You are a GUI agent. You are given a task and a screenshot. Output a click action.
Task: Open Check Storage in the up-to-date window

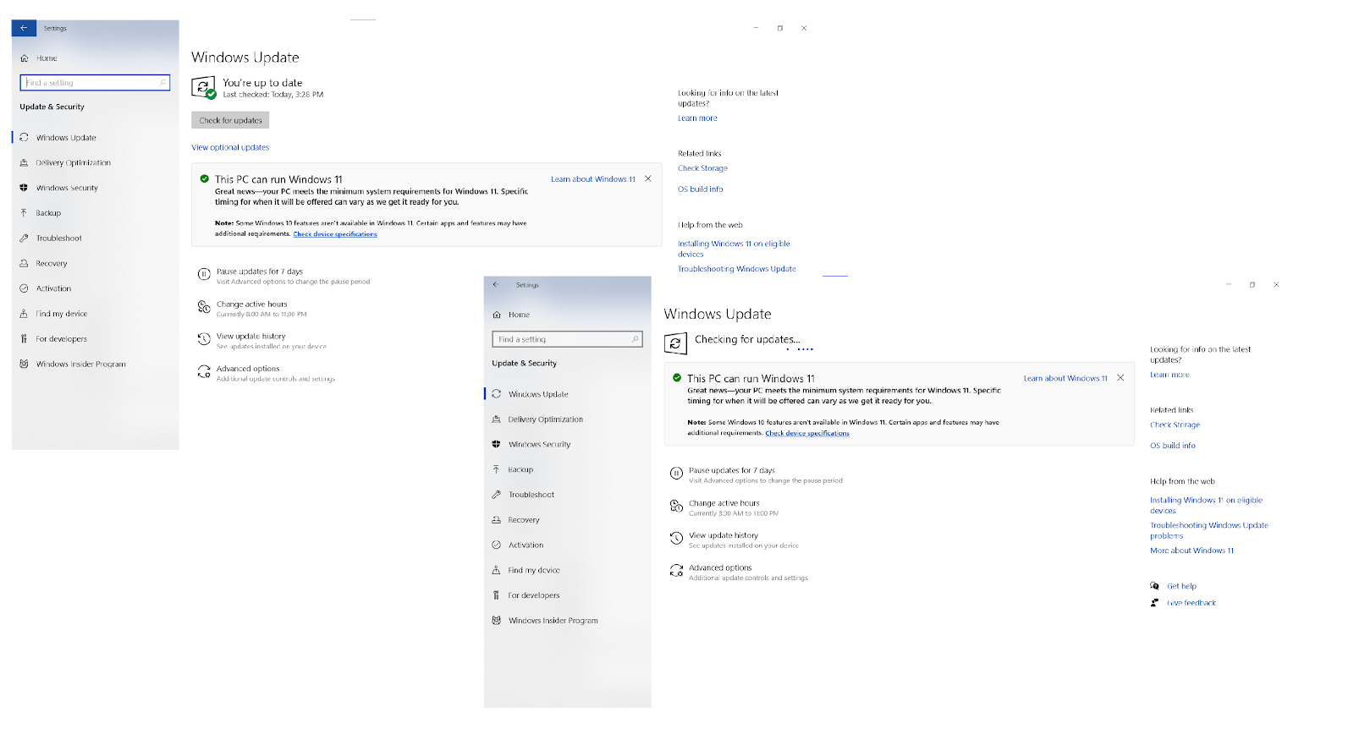pos(702,168)
